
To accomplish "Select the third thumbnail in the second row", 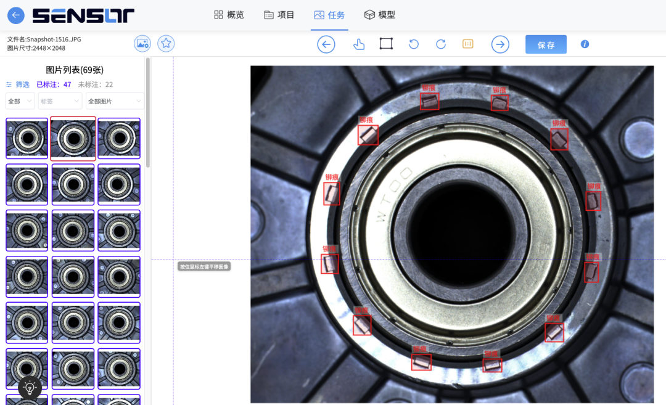I will [119, 184].
